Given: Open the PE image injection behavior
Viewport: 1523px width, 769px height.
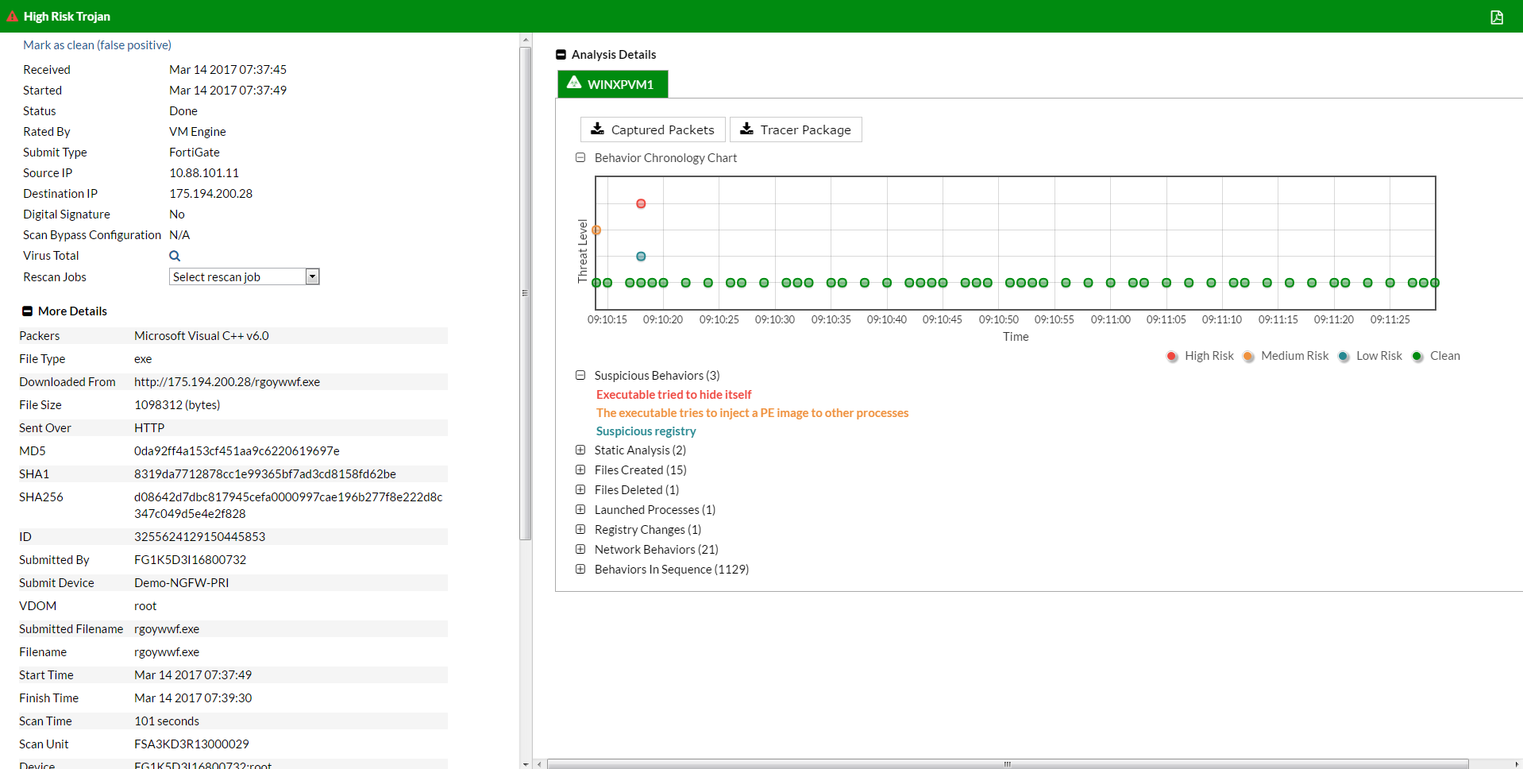Looking at the screenshot, I should tap(752, 413).
